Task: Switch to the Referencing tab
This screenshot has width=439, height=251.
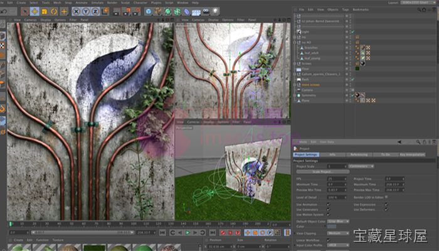Action: (359, 154)
